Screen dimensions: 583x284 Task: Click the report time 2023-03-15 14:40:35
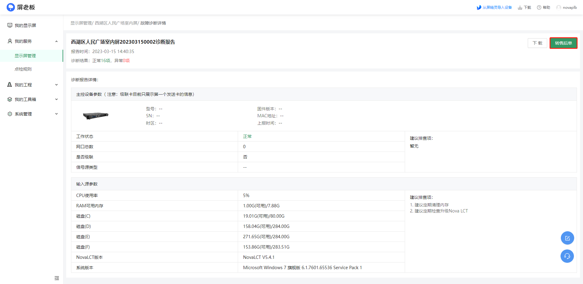(113, 52)
